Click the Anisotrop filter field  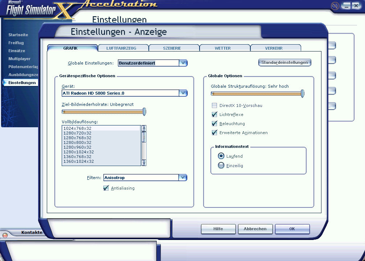point(141,178)
